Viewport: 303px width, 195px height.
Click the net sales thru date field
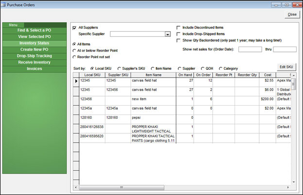tap(285, 49)
